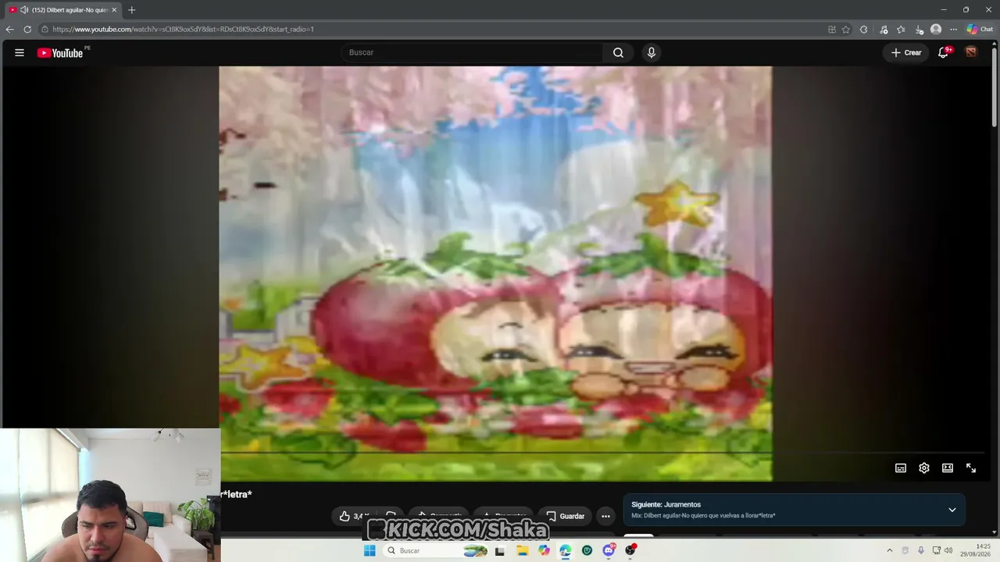Open the browser settings three-dot menu
Viewport: 1000px width, 562px height.
(x=953, y=30)
